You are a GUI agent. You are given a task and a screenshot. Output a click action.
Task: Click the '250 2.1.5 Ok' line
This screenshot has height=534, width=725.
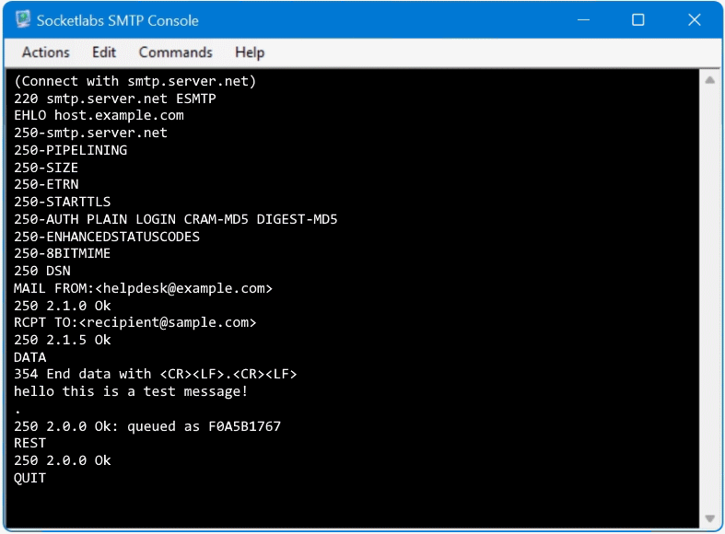63,340
